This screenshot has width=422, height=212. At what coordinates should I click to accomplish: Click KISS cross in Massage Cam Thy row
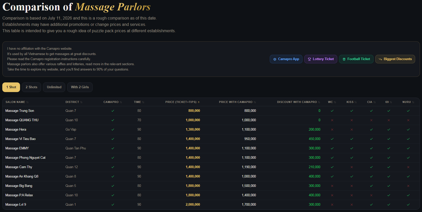(352, 167)
